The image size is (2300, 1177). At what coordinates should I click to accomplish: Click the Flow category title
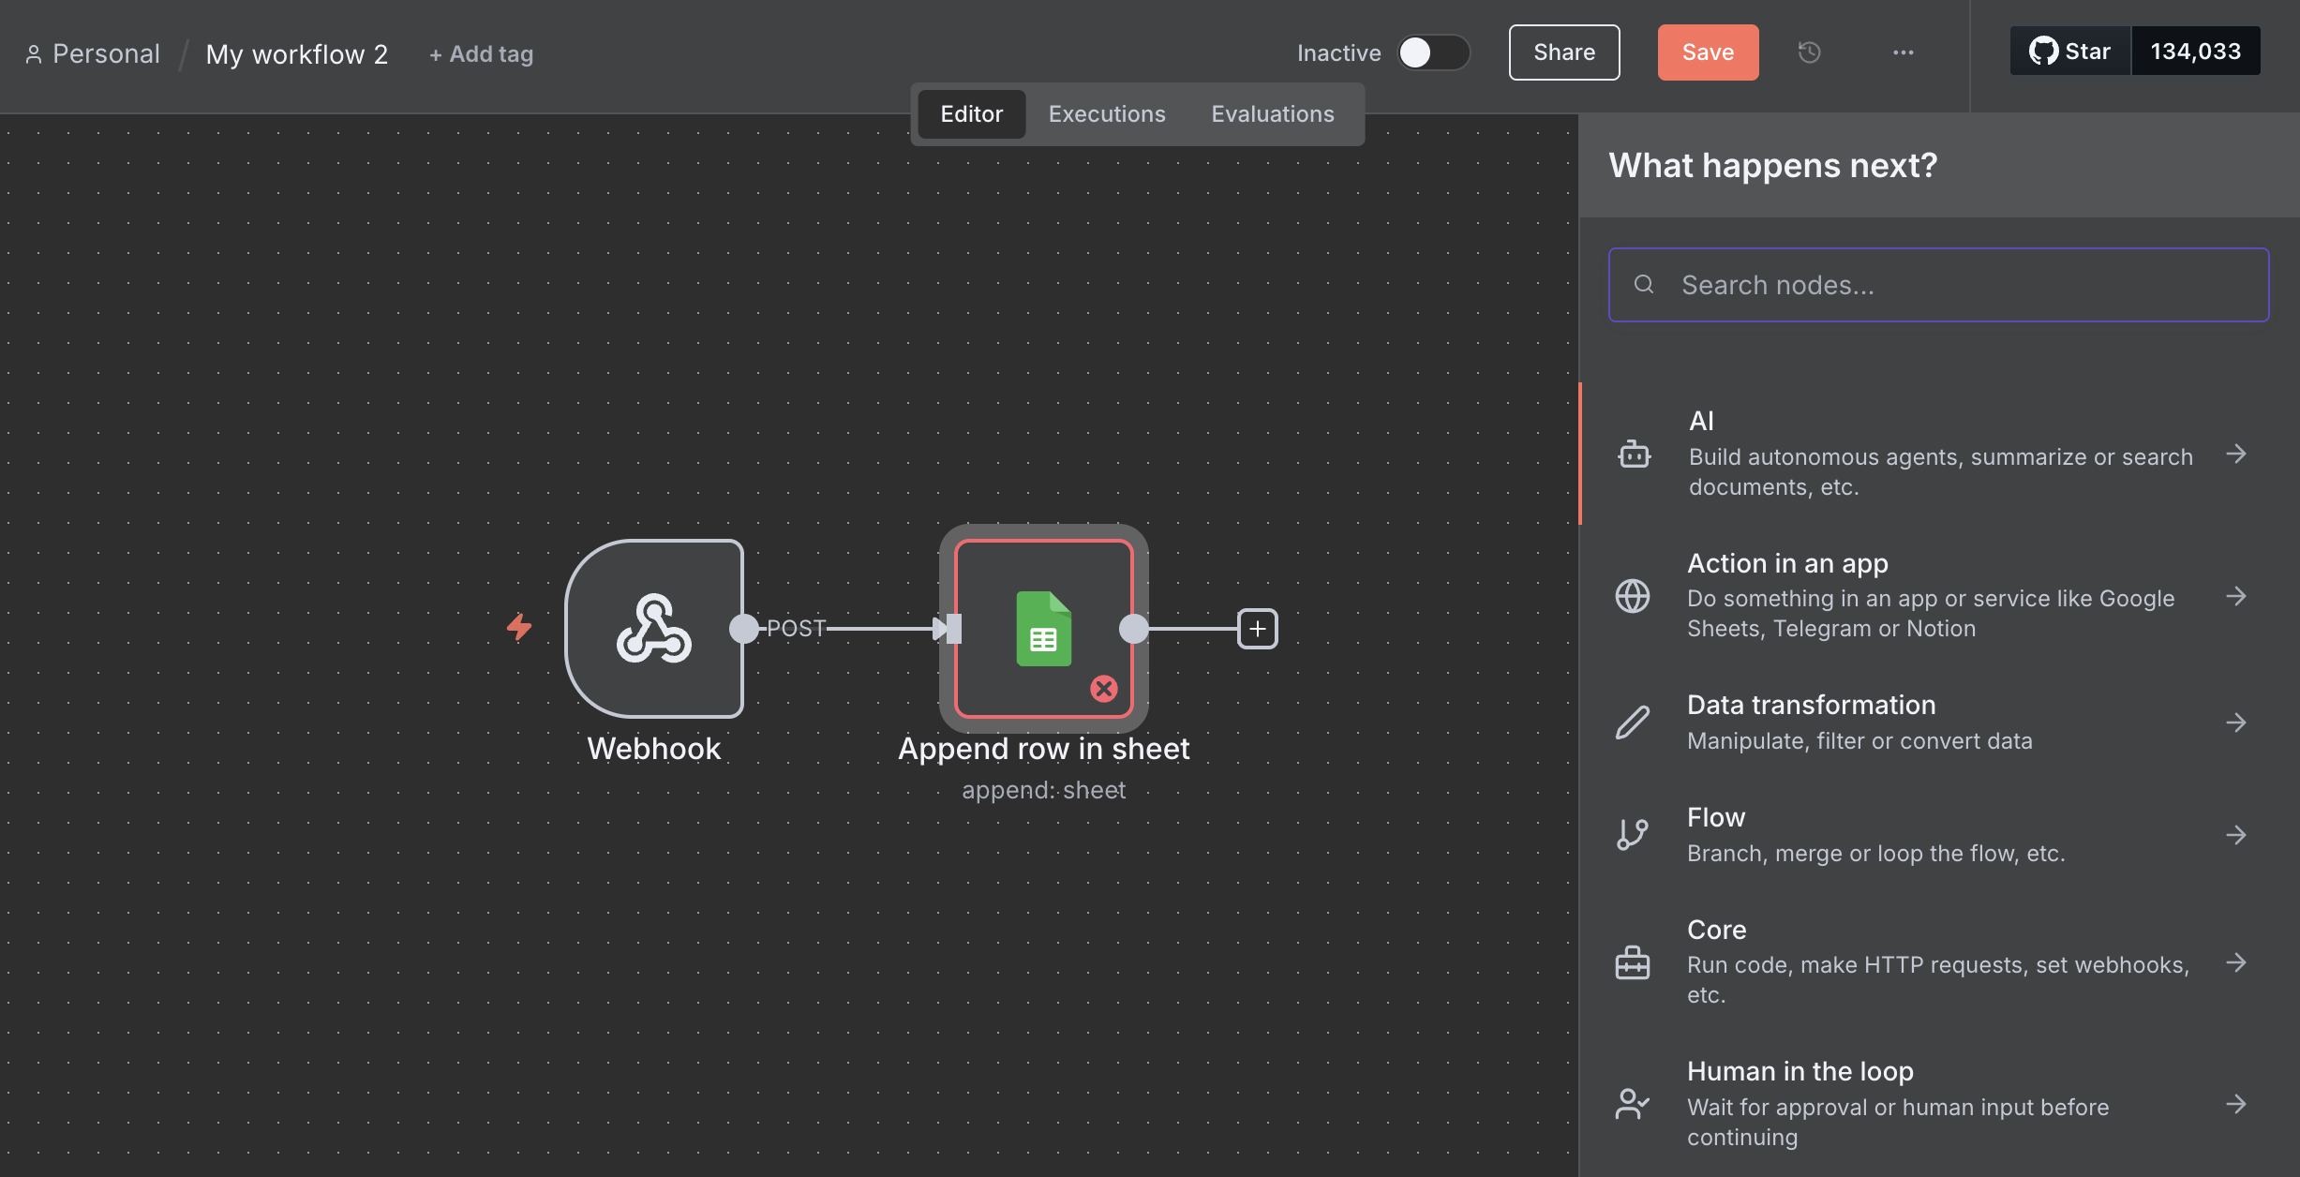[x=1716, y=817]
